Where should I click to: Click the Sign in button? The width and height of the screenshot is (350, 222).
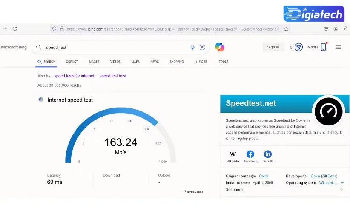[x=273, y=47]
